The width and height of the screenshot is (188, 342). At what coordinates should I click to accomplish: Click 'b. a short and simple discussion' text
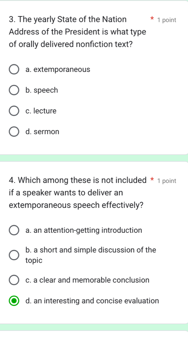91,255
